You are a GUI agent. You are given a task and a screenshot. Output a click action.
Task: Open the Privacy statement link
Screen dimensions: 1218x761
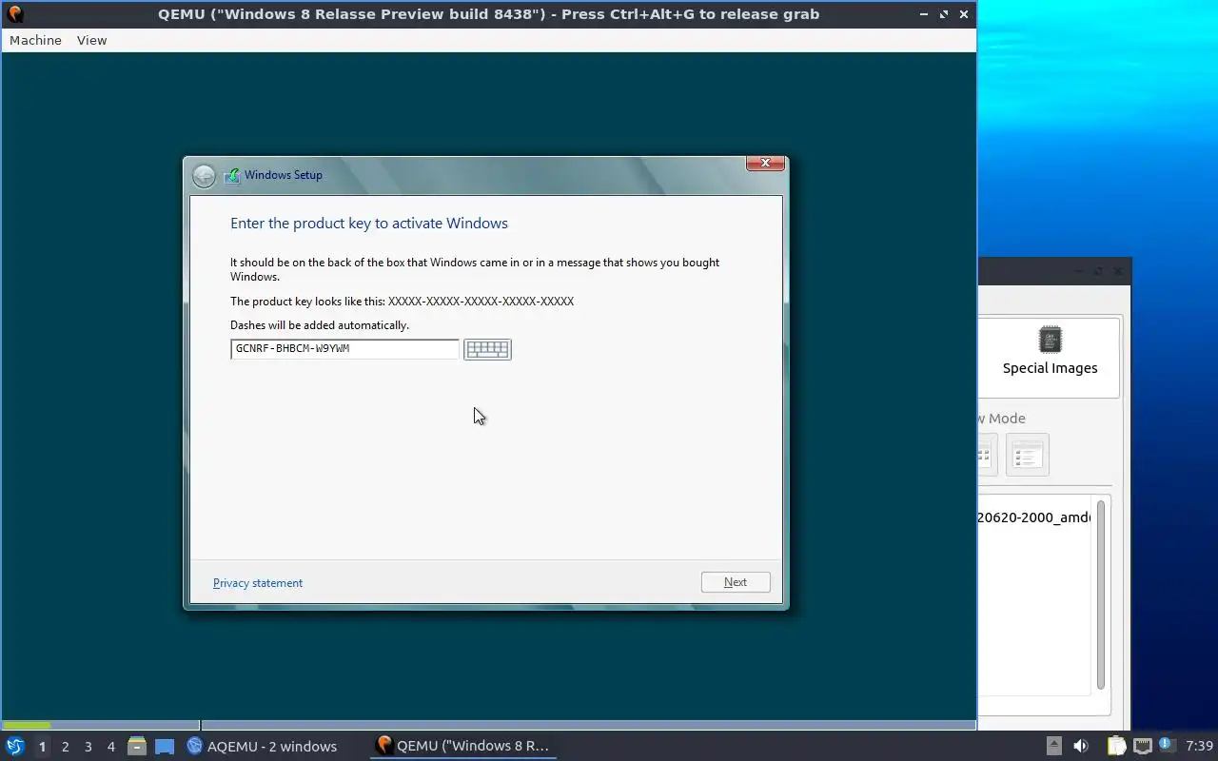[x=258, y=583]
